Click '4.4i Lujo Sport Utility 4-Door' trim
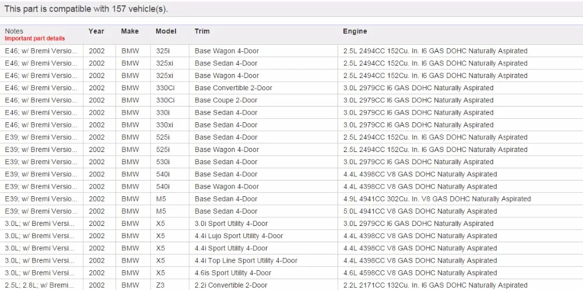 pyautogui.click(x=239, y=236)
